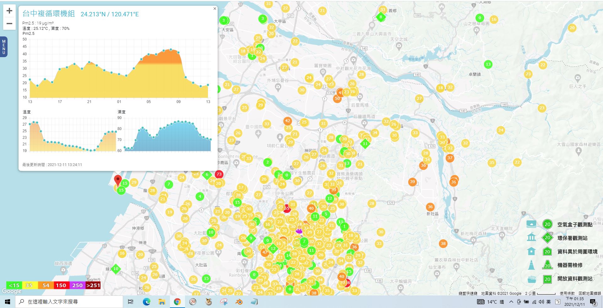This screenshot has height=308, width=603.
Task: Click the legend circle 20 sample marker
Action: [x=547, y=224]
